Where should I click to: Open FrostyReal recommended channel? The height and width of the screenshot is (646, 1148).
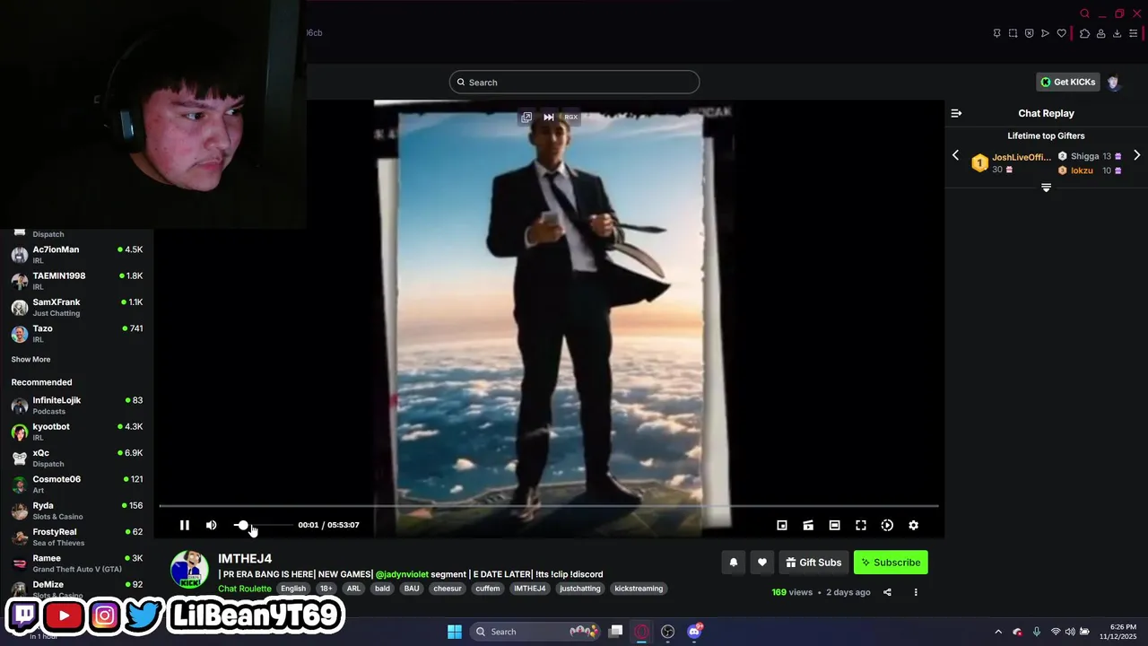coord(77,537)
